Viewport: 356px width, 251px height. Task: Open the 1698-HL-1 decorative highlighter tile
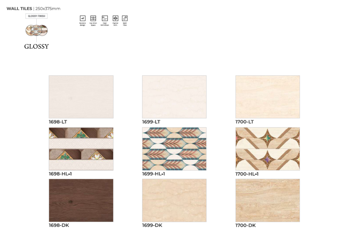81,149
